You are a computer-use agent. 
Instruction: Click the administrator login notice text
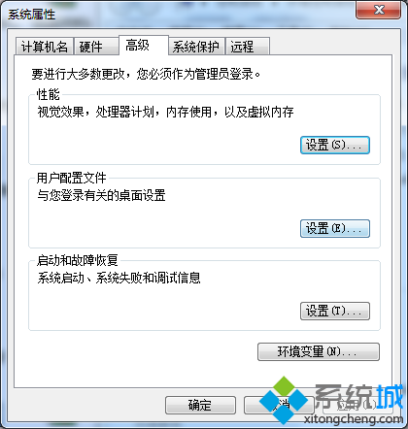[x=146, y=74]
